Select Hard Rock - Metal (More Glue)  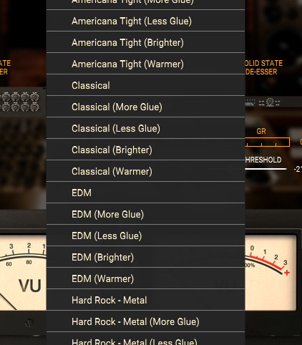145,321
